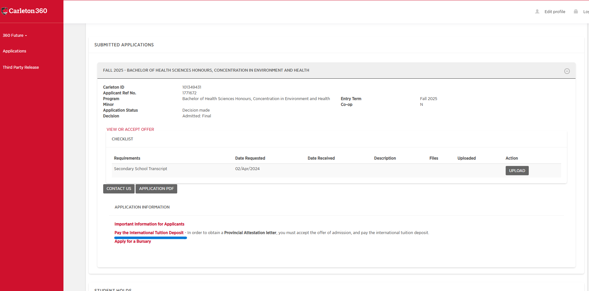Click the lock icon in top-right corner
Screen dimensions: 589x291
[576, 12]
